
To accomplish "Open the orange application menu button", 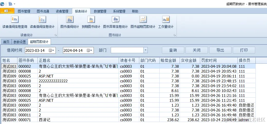I will click(x=7, y=11).
